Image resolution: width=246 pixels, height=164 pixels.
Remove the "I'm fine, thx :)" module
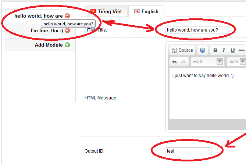(67, 30)
